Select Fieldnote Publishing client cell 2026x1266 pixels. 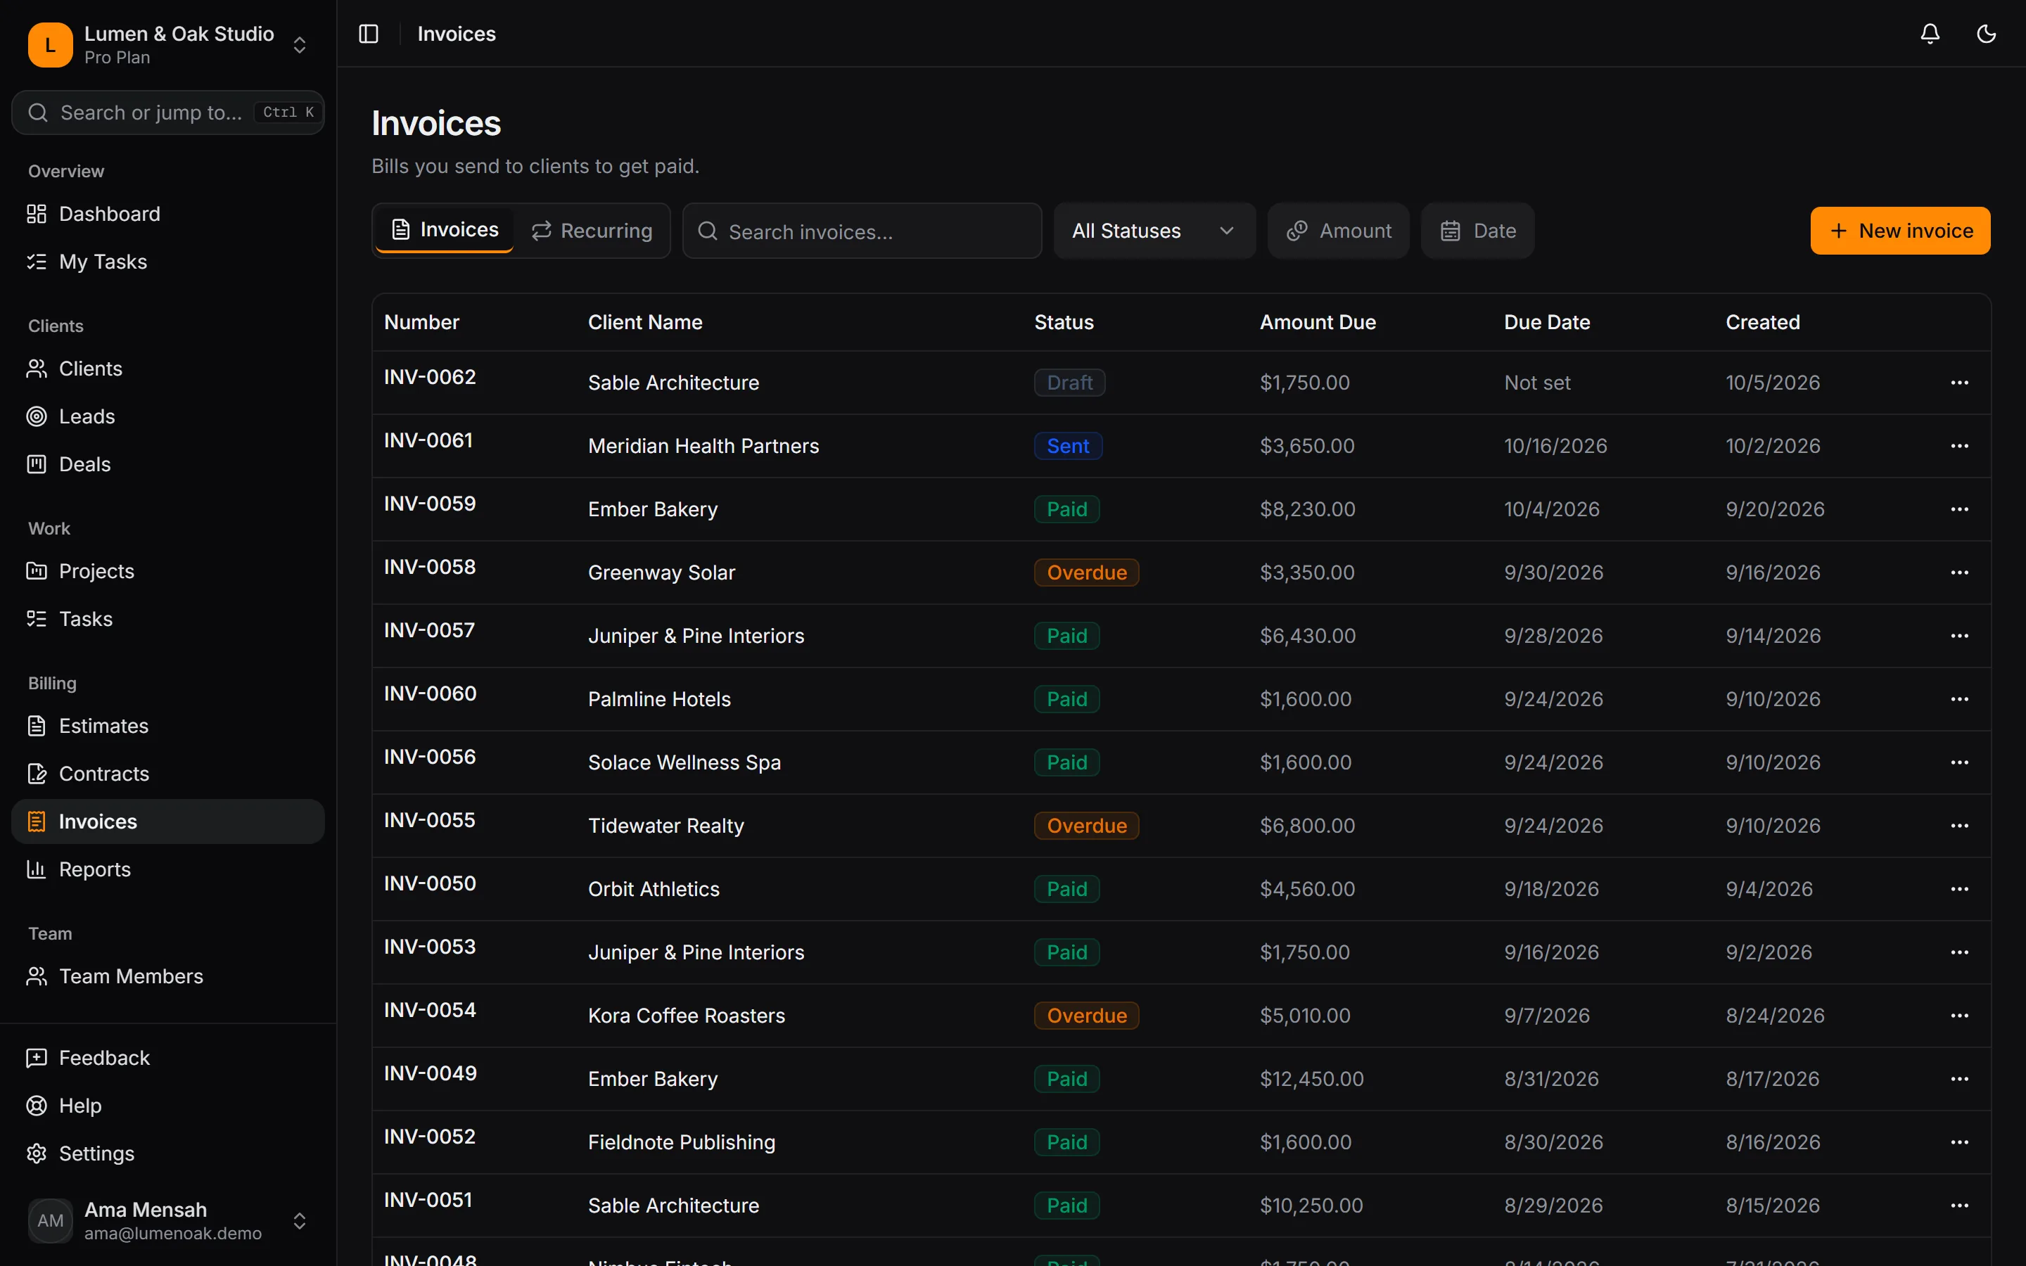click(682, 1142)
